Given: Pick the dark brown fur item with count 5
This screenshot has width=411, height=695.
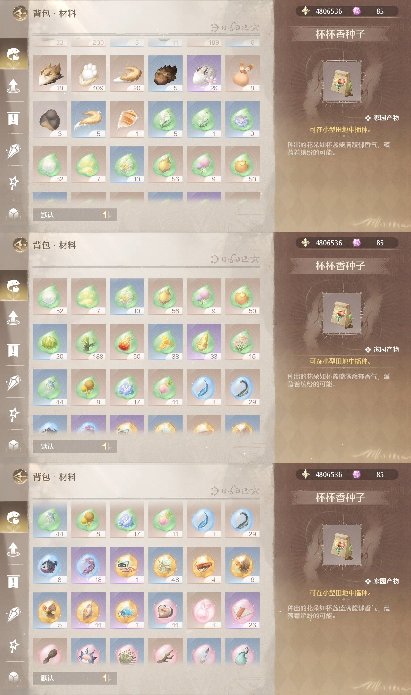Looking at the screenshot, I should tap(165, 74).
